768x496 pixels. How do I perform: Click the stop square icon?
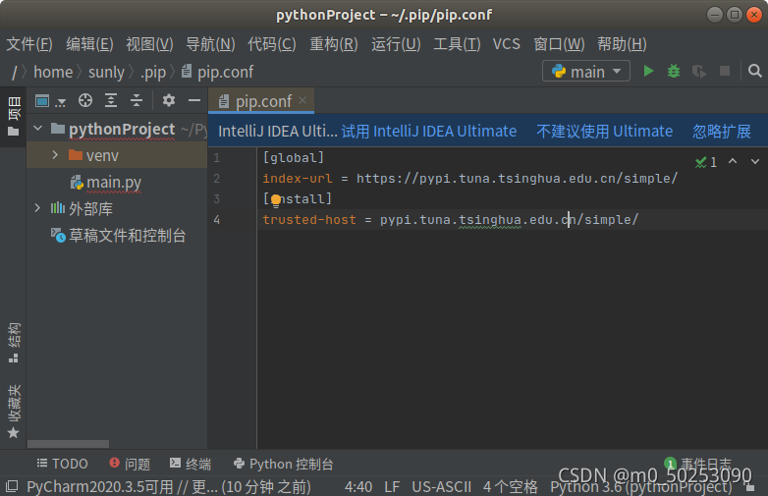coord(725,72)
